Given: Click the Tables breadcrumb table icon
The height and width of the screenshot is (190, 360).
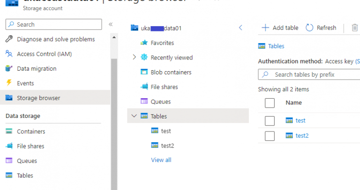Looking at the screenshot, I should [x=262, y=46].
